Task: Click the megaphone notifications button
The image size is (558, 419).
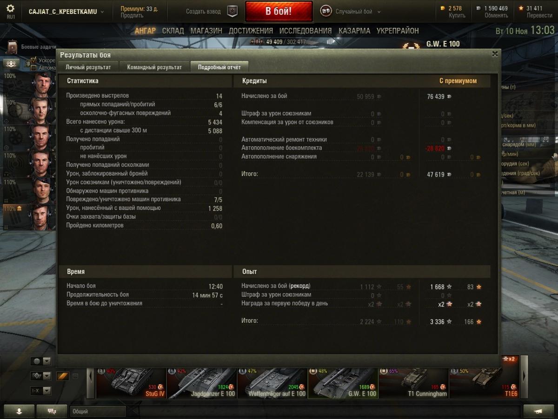Action: [538, 411]
